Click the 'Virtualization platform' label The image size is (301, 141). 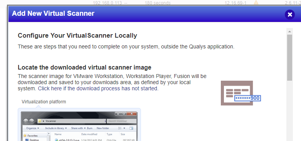tap(44, 101)
